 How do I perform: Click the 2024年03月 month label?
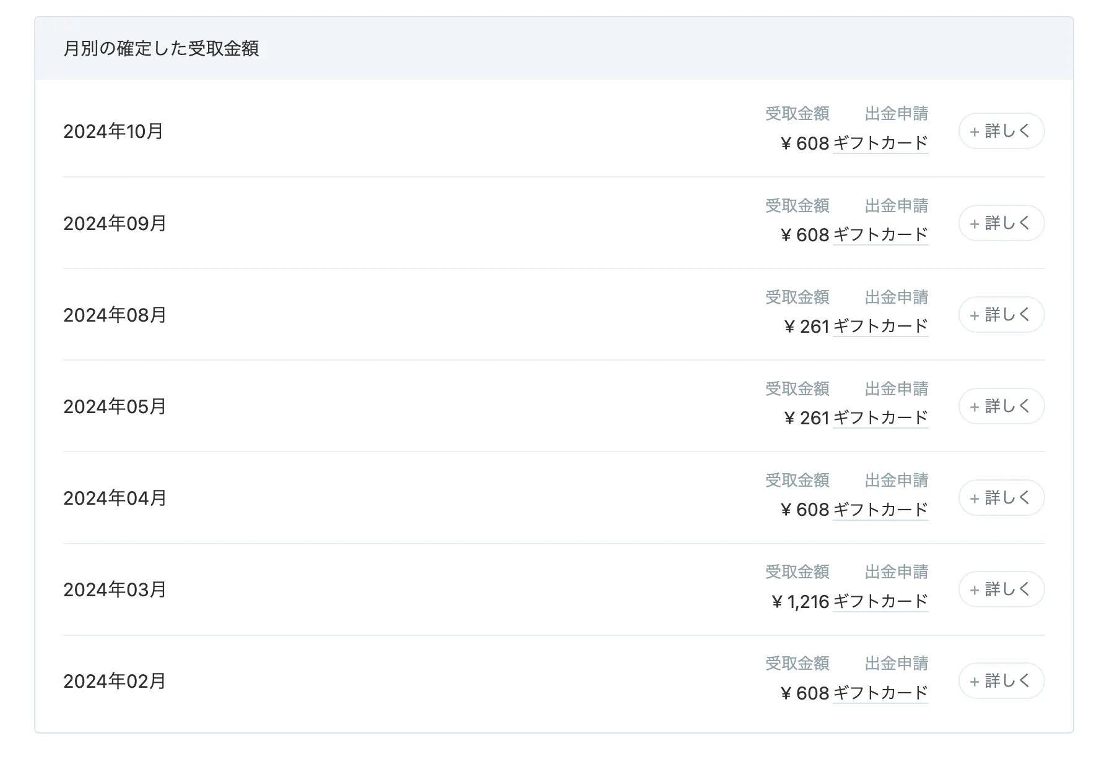tap(115, 590)
